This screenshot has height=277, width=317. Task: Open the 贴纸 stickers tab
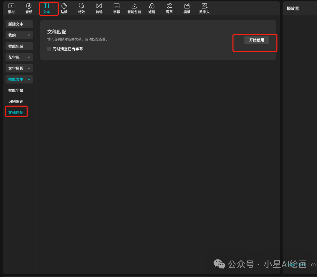click(64, 9)
